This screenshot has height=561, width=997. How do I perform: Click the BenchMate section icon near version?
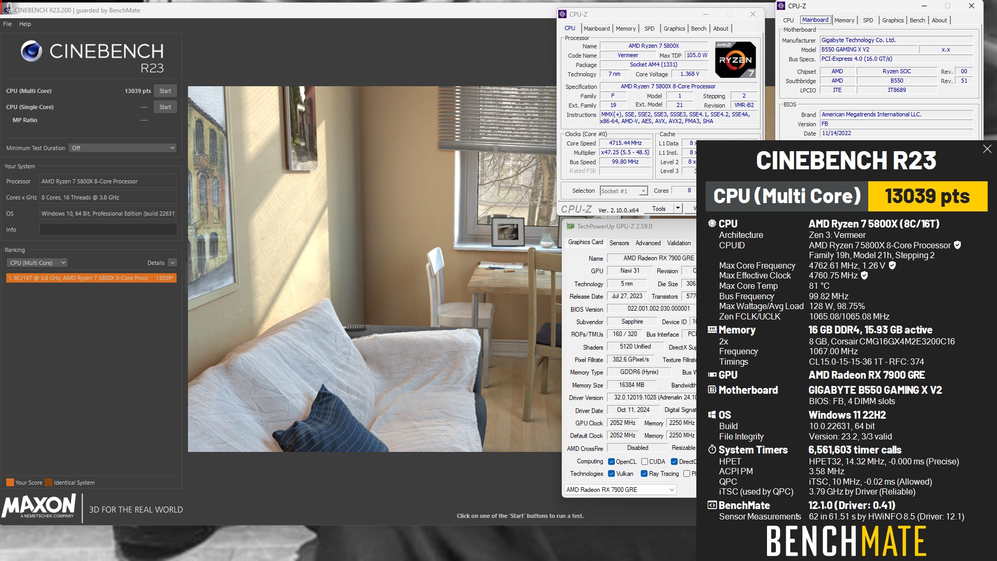coord(712,505)
